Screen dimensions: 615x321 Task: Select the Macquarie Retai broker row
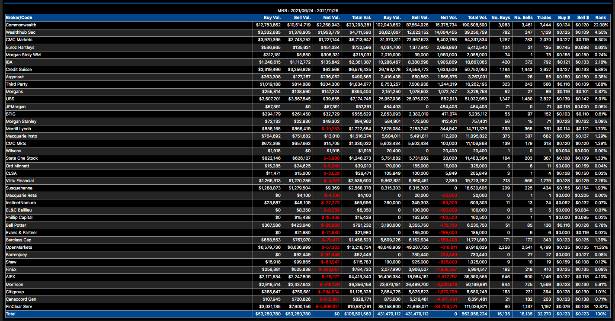[307, 195]
